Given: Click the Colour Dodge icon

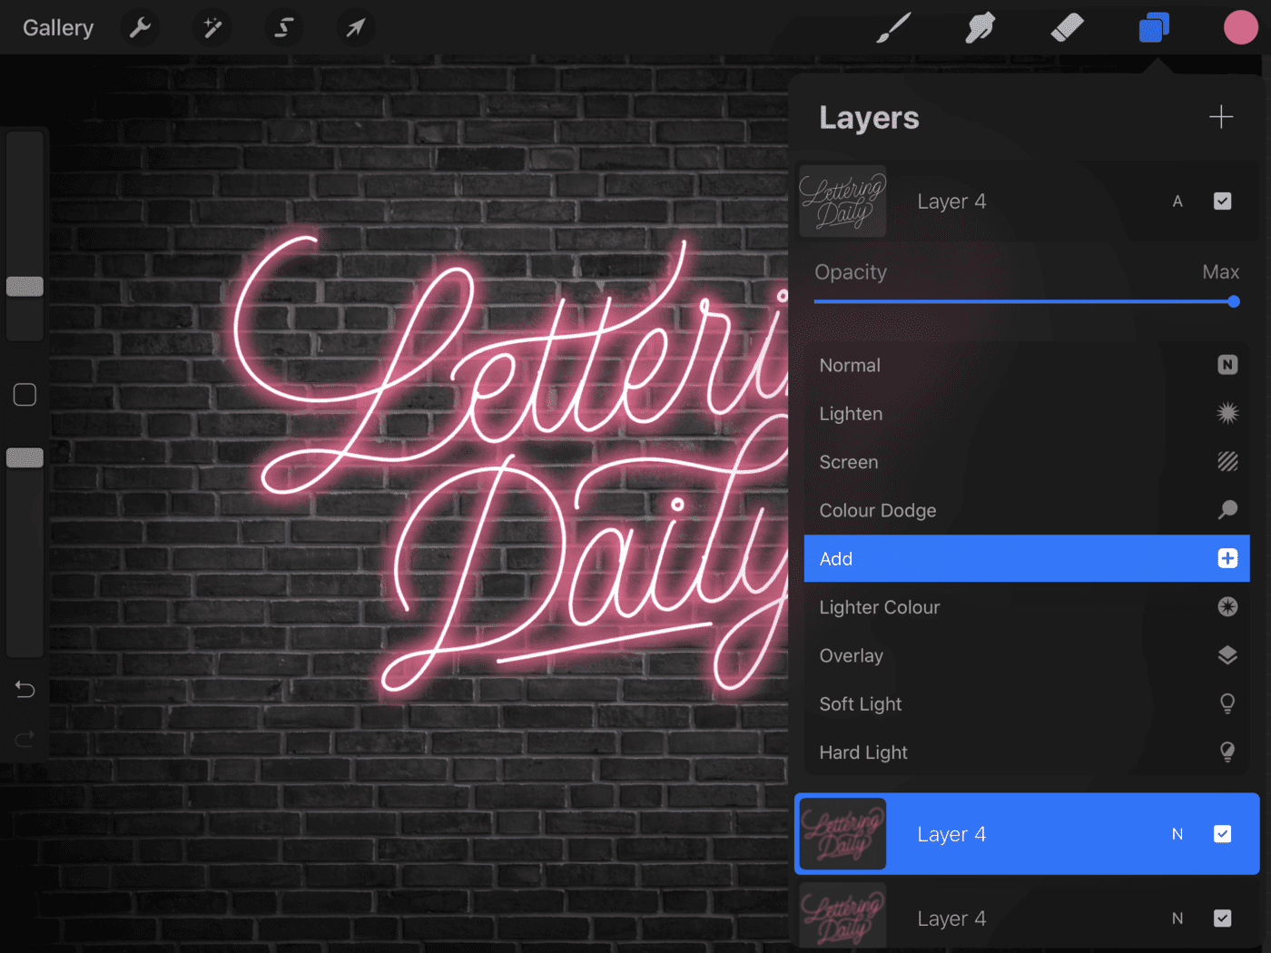Looking at the screenshot, I should (1227, 510).
